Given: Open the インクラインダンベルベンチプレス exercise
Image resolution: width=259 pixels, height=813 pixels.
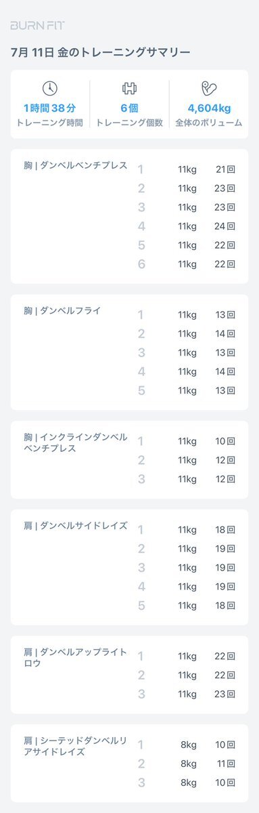Looking at the screenshot, I should coord(75,442).
